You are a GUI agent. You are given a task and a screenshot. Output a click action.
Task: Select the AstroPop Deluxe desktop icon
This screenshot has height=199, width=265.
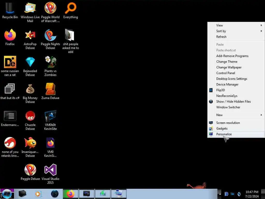30,39
